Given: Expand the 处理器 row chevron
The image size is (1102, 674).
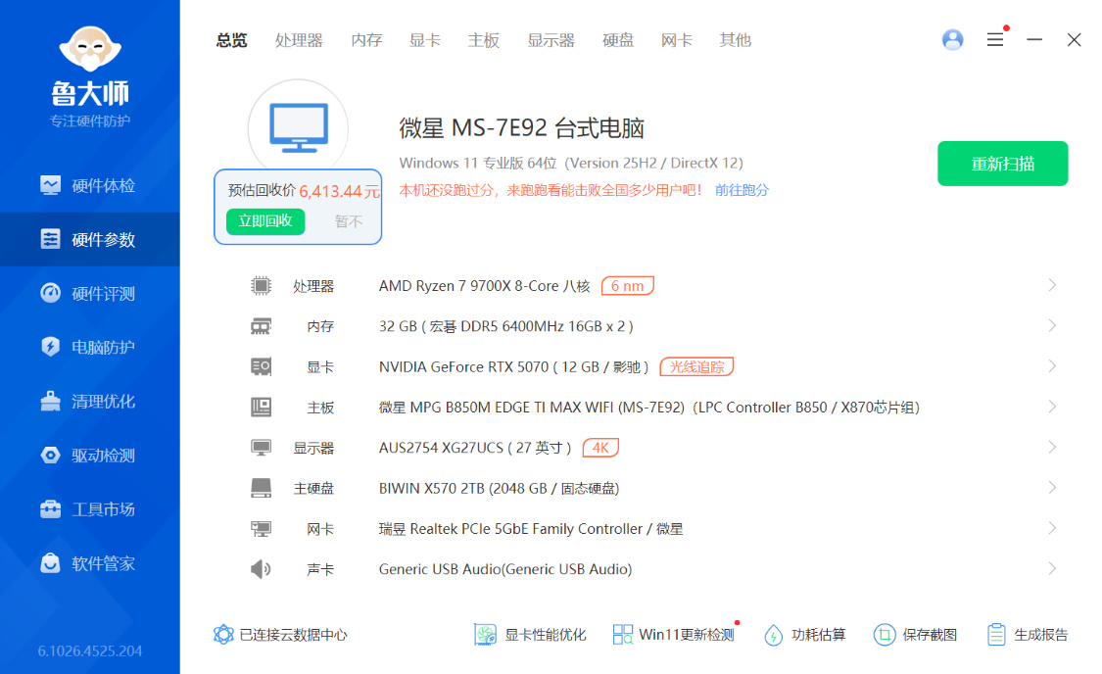Looking at the screenshot, I should (x=1052, y=285).
